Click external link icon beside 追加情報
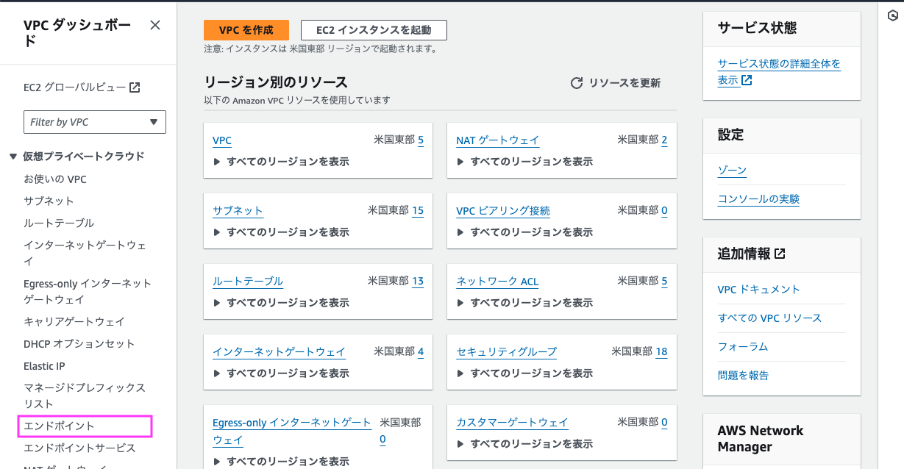Viewport: 904px width, 469px height. tap(780, 254)
